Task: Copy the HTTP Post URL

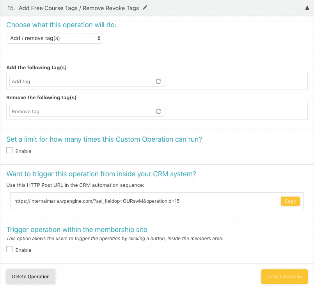Action: pos(290,201)
